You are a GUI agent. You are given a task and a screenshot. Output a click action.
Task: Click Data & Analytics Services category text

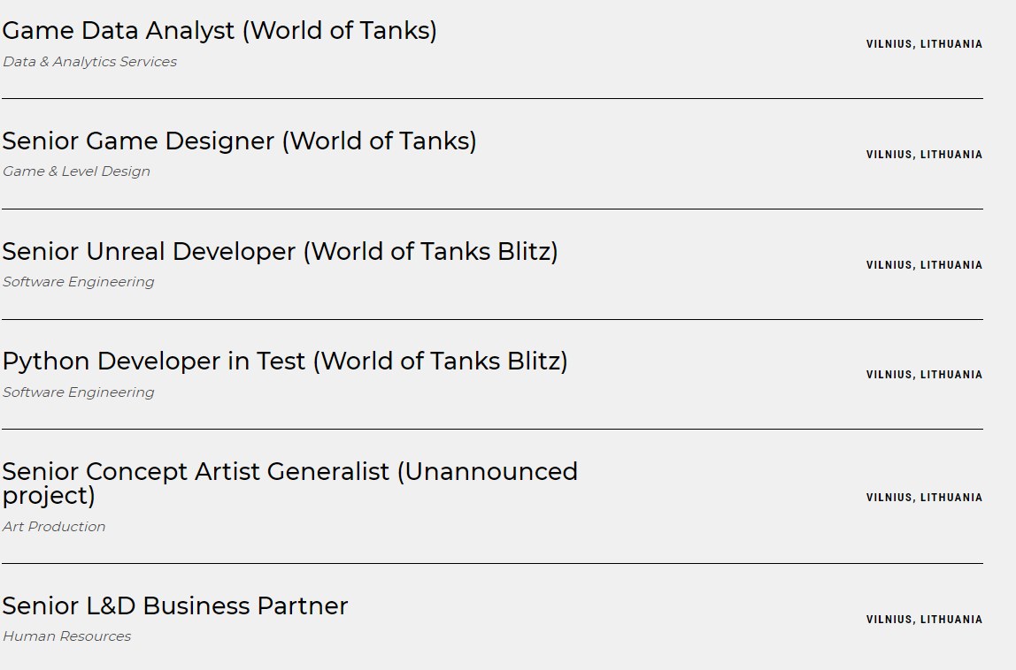[x=89, y=62]
